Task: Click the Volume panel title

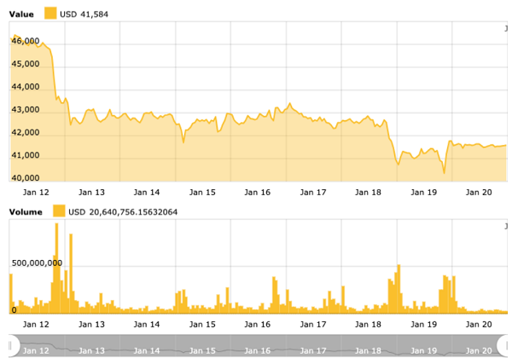Action: (x=27, y=211)
